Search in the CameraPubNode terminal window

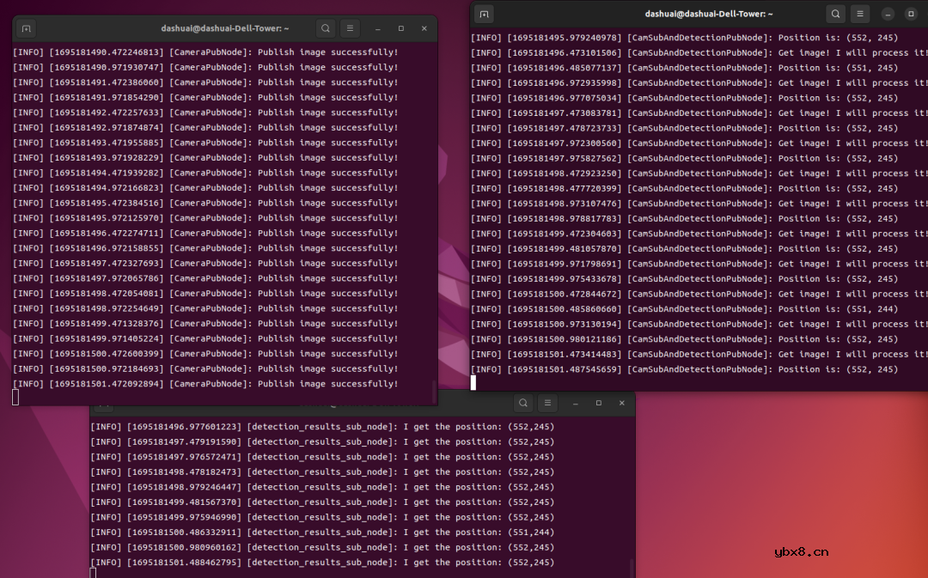[x=325, y=28]
